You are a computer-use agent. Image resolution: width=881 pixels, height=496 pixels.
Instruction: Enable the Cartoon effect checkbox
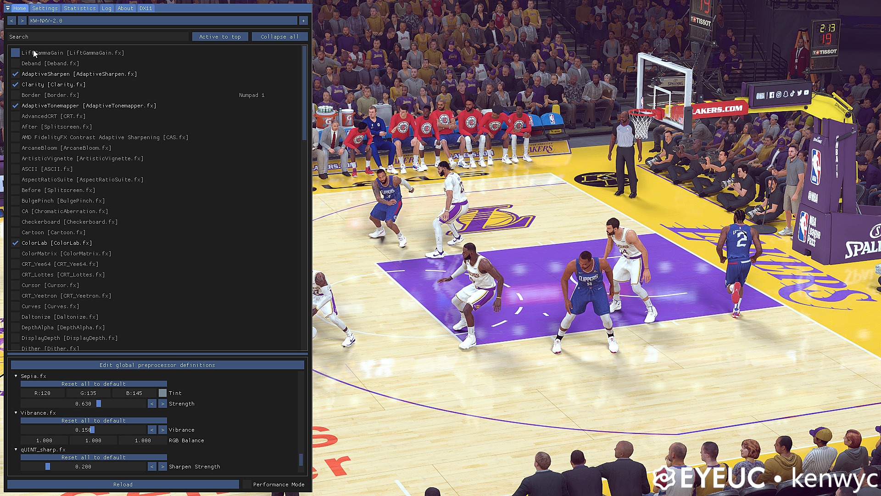tap(15, 232)
